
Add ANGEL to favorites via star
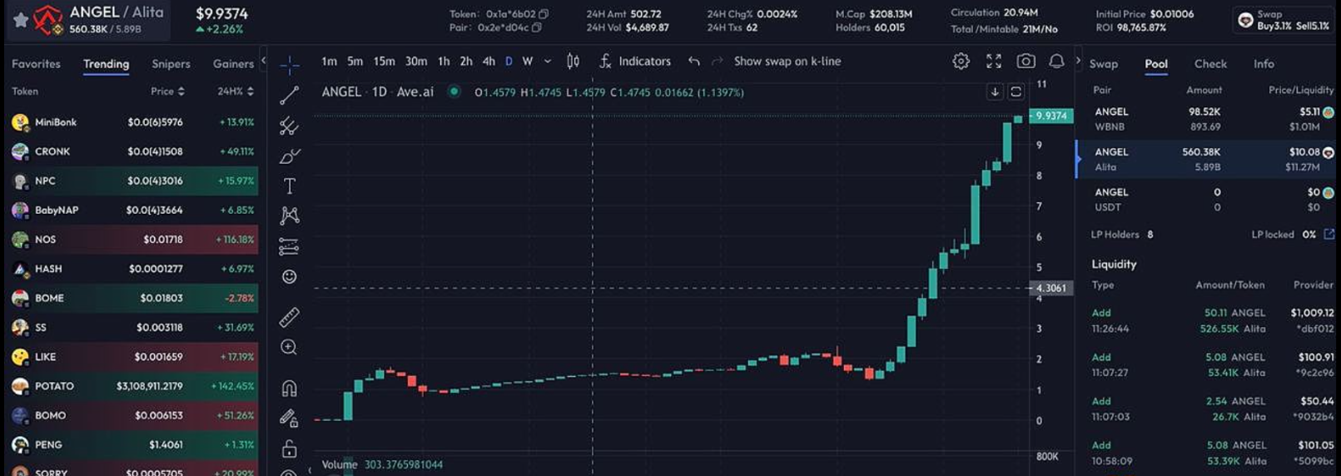21,20
